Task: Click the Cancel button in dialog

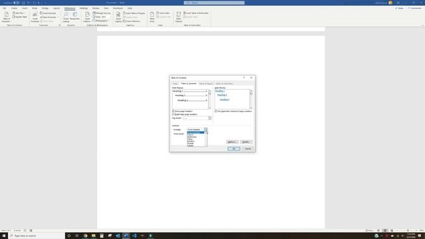Action: pyautogui.click(x=248, y=149)
